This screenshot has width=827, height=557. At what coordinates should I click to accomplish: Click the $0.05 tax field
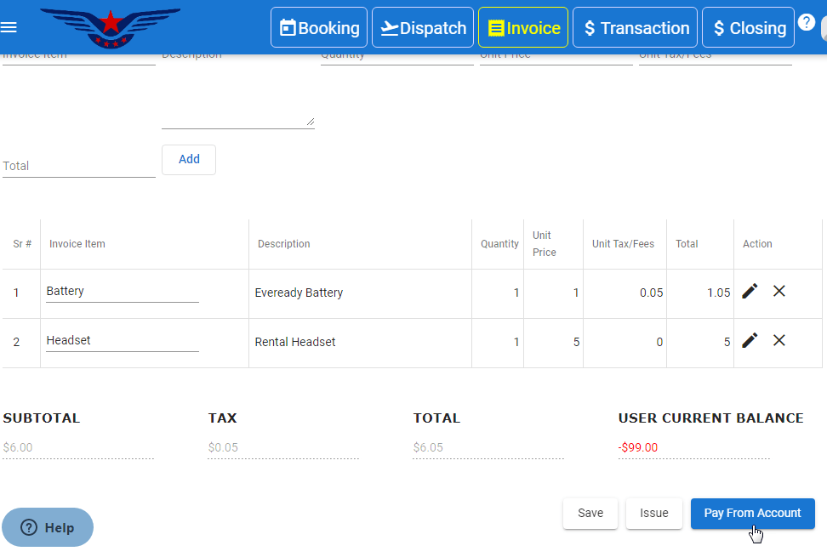283,448
